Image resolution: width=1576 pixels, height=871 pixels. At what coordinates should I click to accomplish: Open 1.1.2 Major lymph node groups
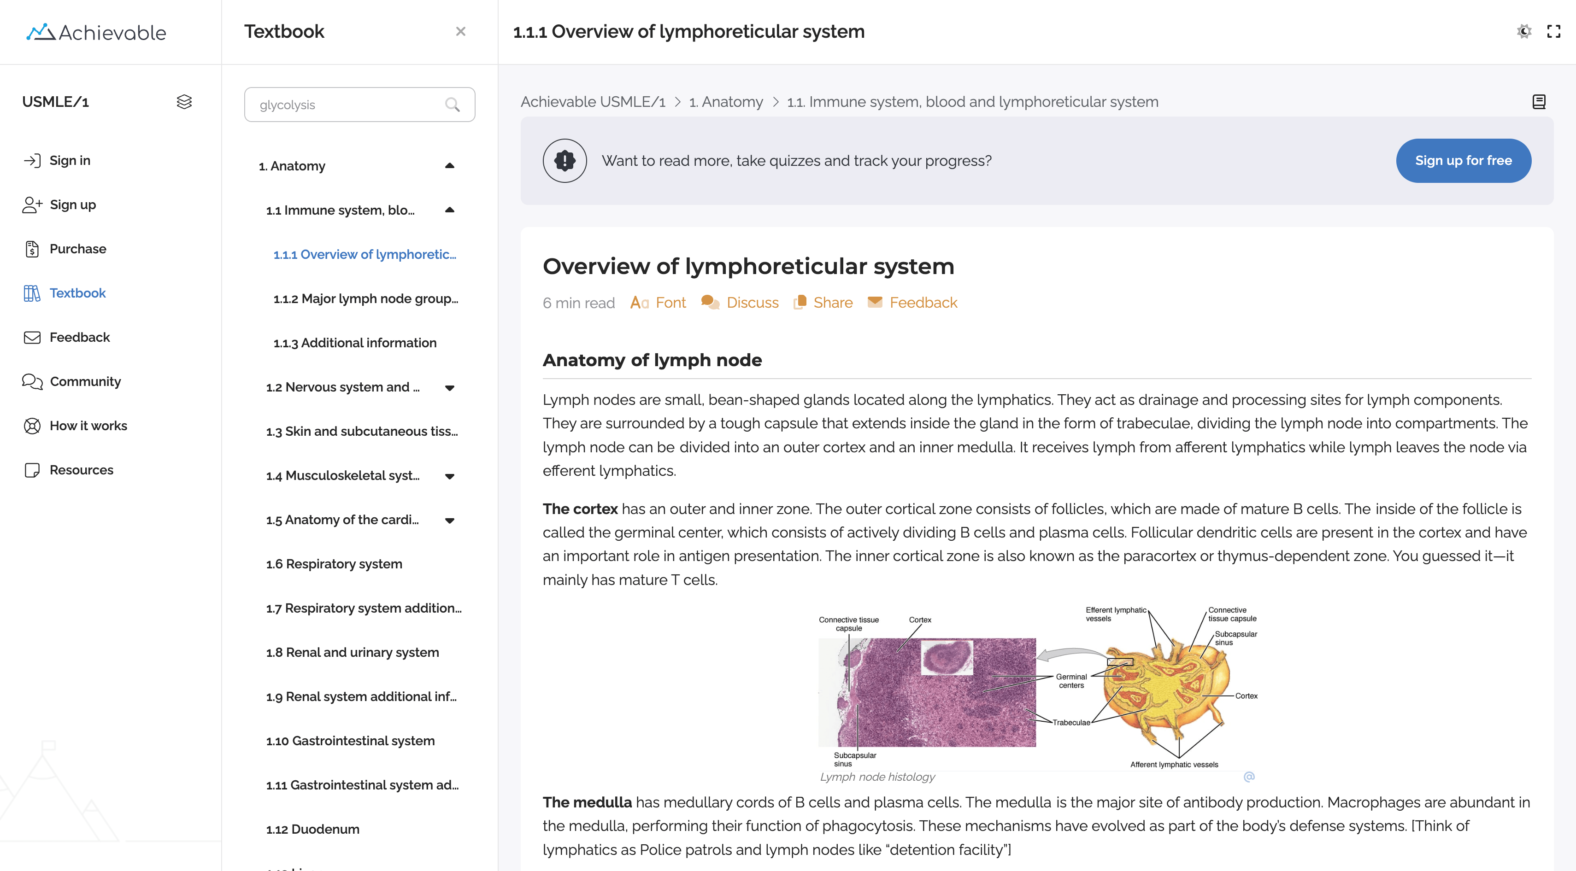[x=365, y=298]
